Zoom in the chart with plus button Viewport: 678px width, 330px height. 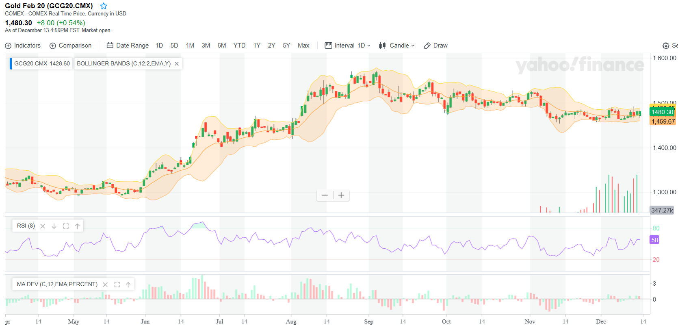(x=341, y=195)
